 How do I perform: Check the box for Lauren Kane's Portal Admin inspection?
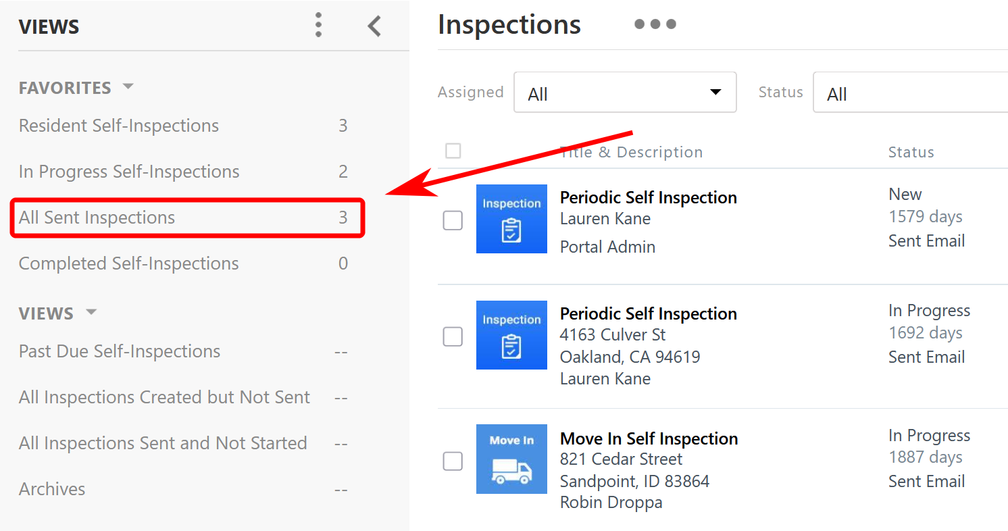pos(453,220)
